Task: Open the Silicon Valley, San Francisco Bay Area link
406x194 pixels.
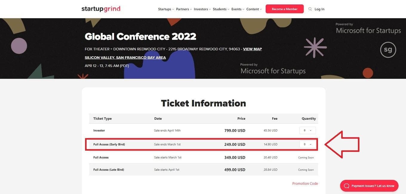Action: click(x=125, y=57)
